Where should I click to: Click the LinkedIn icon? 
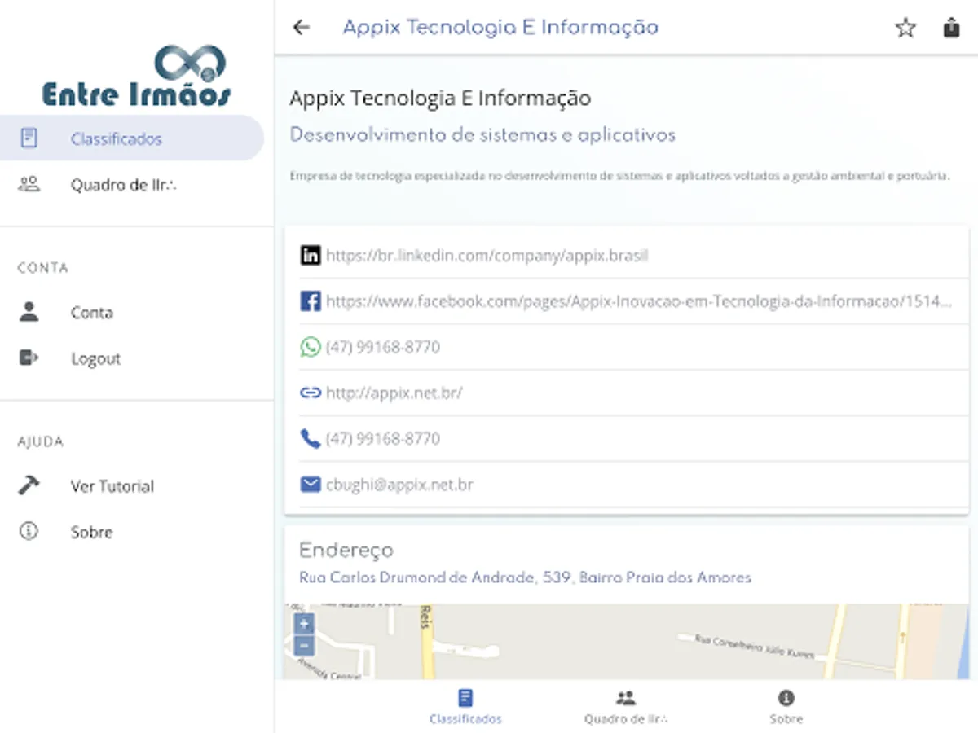(x=311, y=255)
